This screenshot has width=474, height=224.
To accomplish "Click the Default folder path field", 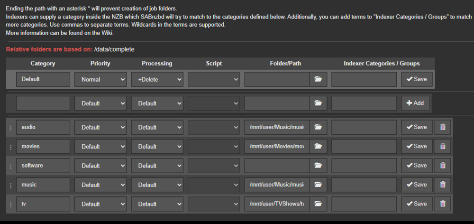I will pos(277,79).
